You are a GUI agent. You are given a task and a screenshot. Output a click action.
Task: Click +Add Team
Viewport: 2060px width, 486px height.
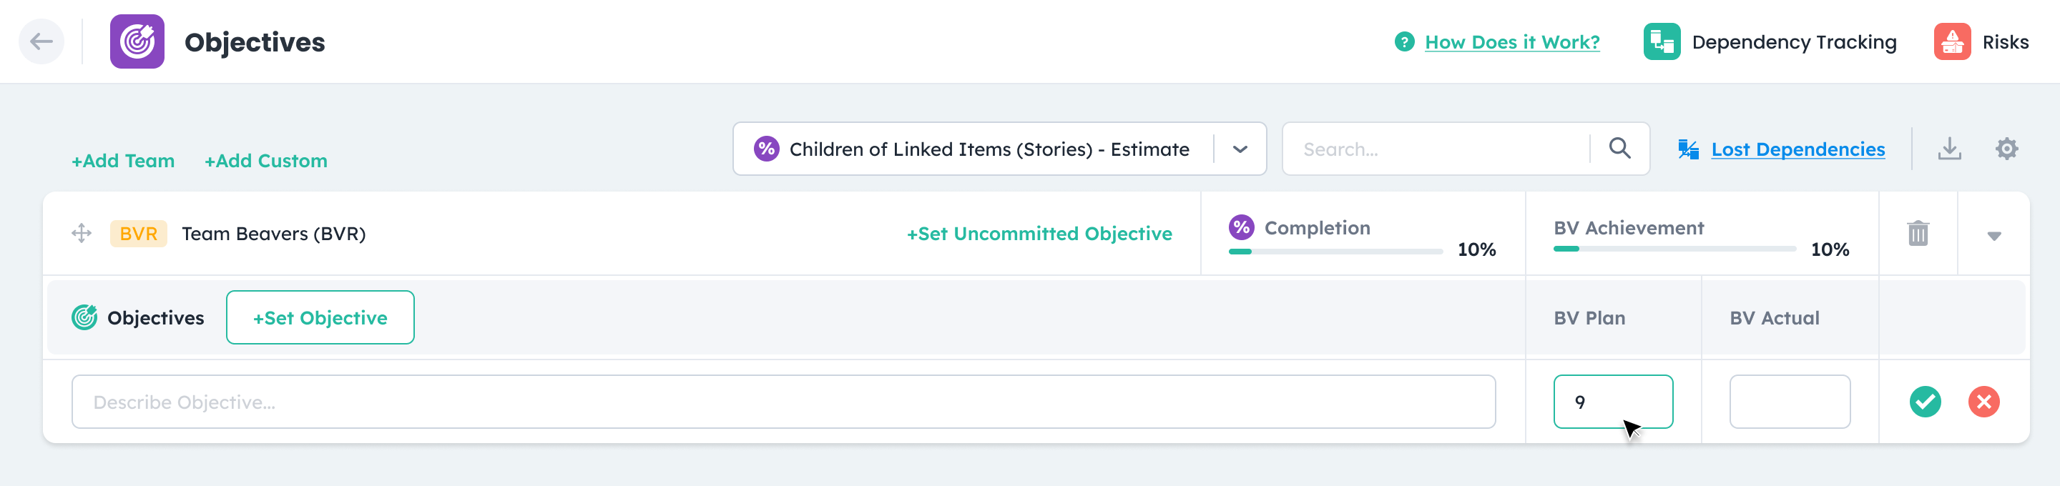[x=123, y=161]
